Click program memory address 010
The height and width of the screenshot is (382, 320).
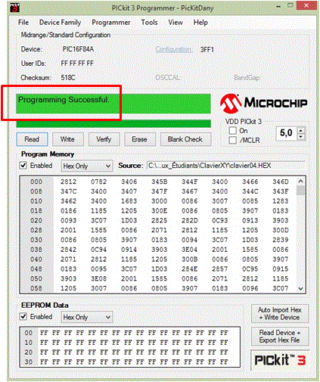tap(36, 201)
